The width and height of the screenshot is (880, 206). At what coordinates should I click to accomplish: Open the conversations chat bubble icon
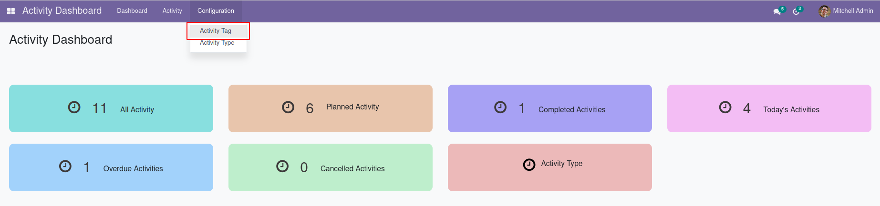pos(777,11)
